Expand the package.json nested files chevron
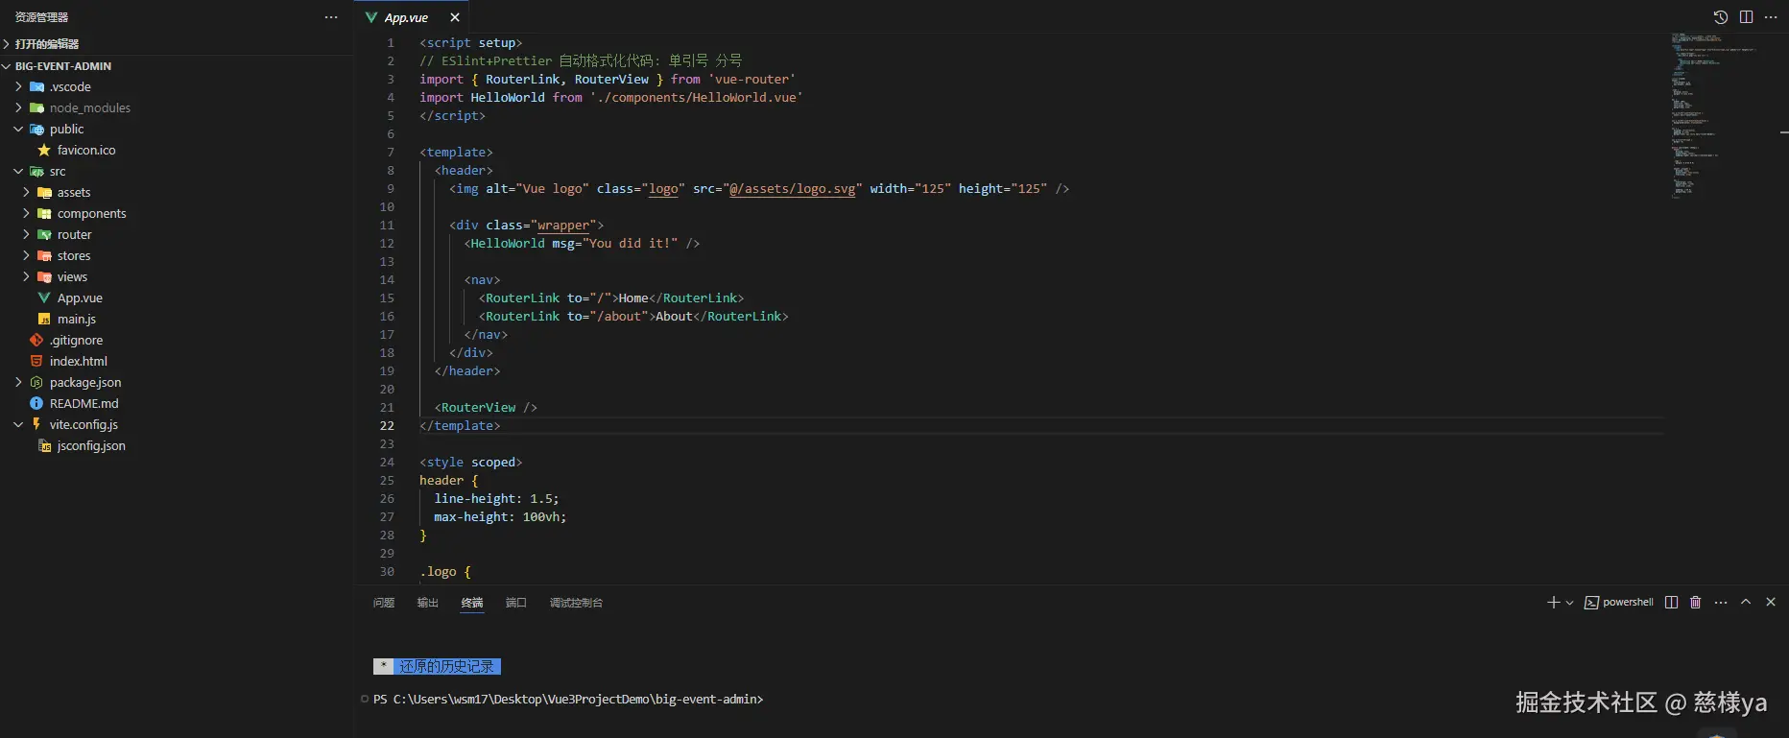This screenshot has height=738, width=1789. point(18,382)
